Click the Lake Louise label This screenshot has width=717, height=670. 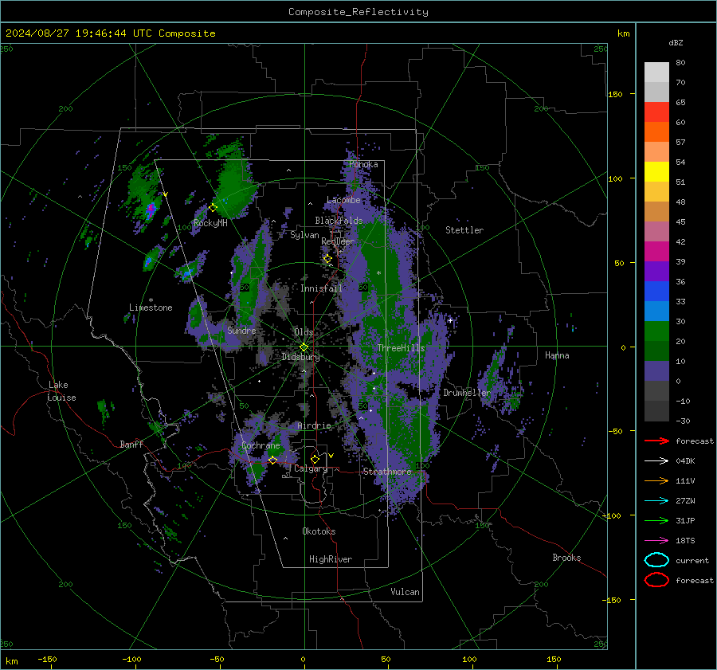[x=61, y=391]
